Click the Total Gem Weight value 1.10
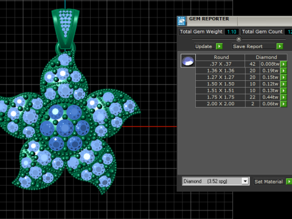The width and height of the screenshot is (292, 219). (x=232, y=32)
